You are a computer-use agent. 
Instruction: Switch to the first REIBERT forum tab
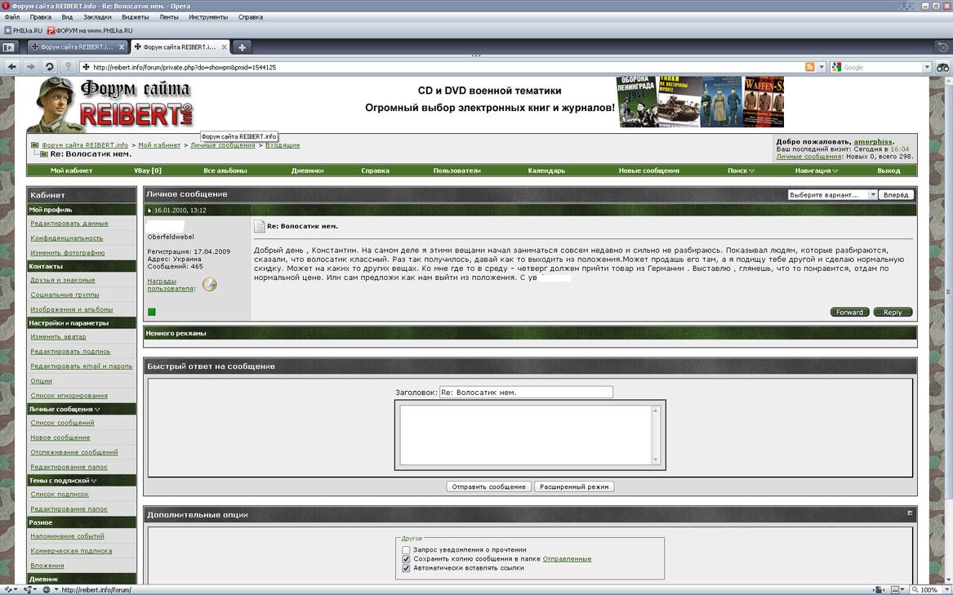pos(78,47)
